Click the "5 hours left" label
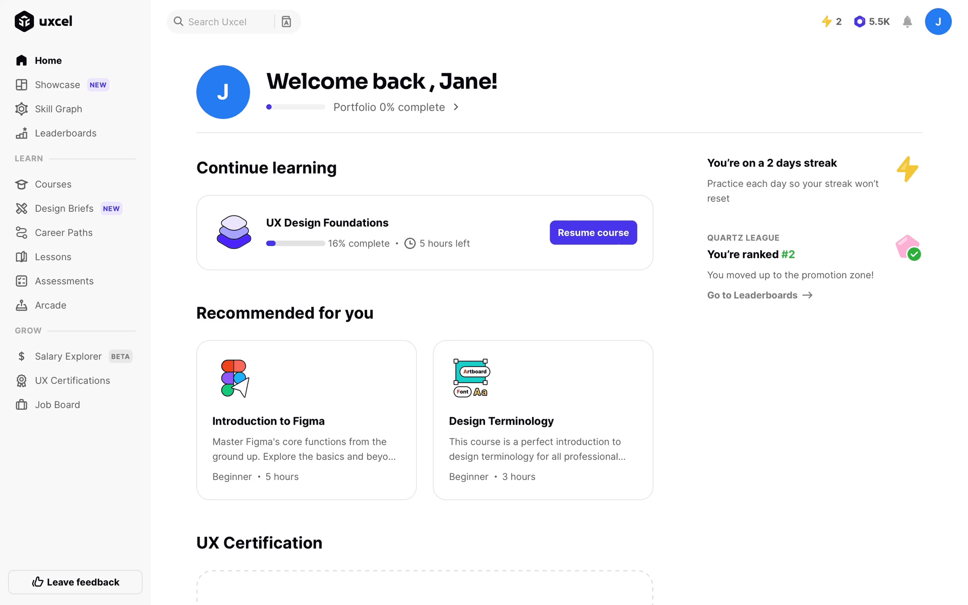This screenshot has height=605, width=968. point(444,244)
